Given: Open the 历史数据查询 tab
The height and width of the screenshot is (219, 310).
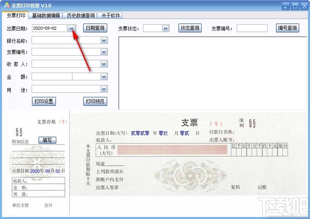Looking at the screenshot, I should click(81, 15).
